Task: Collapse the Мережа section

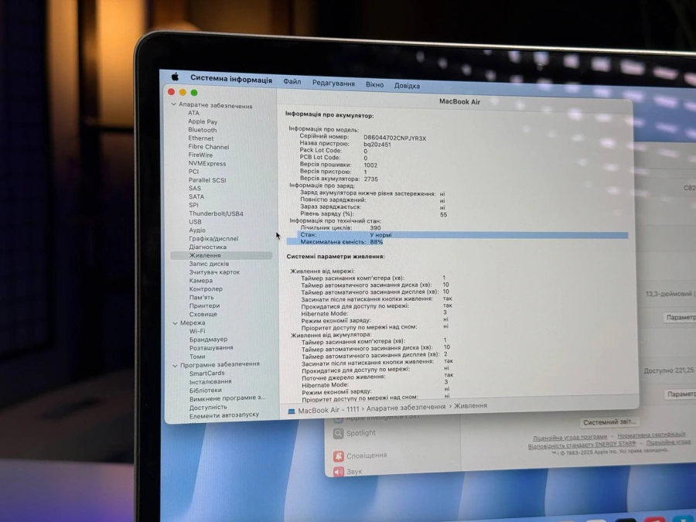Action: coord(175,323)
